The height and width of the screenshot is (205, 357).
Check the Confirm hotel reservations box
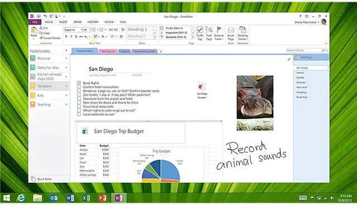(79, 87)
